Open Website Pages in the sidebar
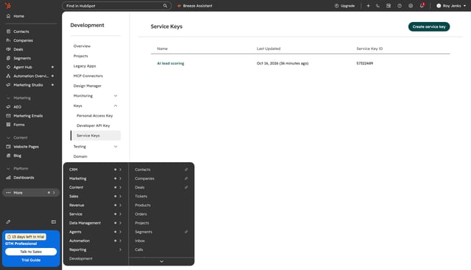 [x=26, y=147]
